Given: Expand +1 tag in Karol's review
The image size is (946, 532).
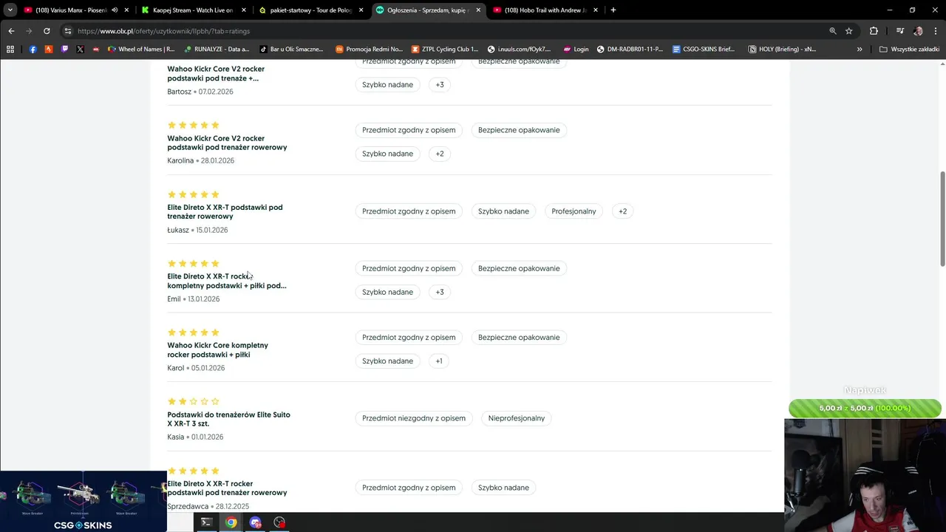Looking at the screenshot, I should [x=439, y=361].
